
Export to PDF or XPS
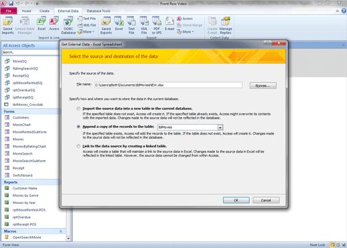tap(157, 25)
